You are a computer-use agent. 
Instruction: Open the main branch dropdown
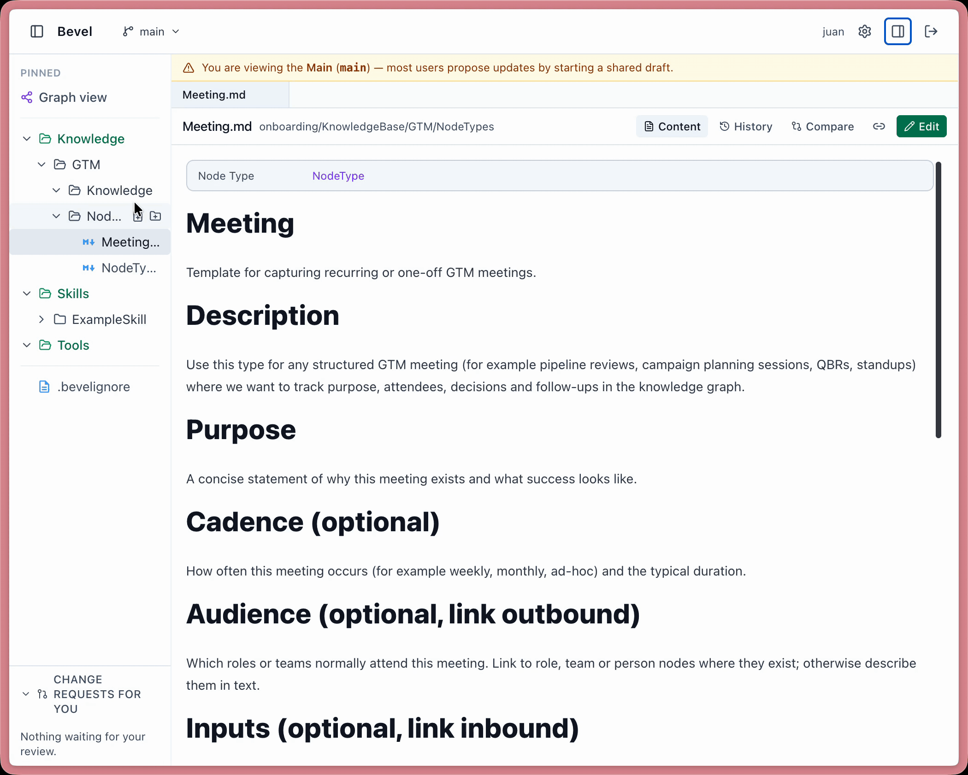coord(151,31)
